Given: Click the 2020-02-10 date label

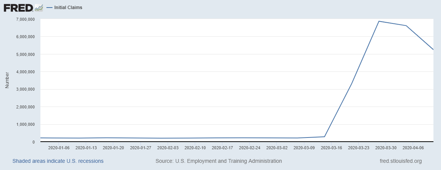Looking at the screenshot, I should (195, 147).
